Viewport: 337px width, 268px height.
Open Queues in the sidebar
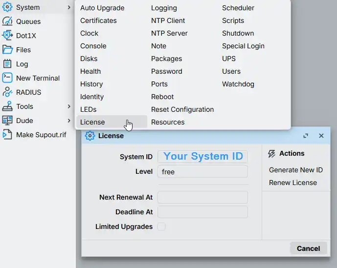[x=28, y=21]
